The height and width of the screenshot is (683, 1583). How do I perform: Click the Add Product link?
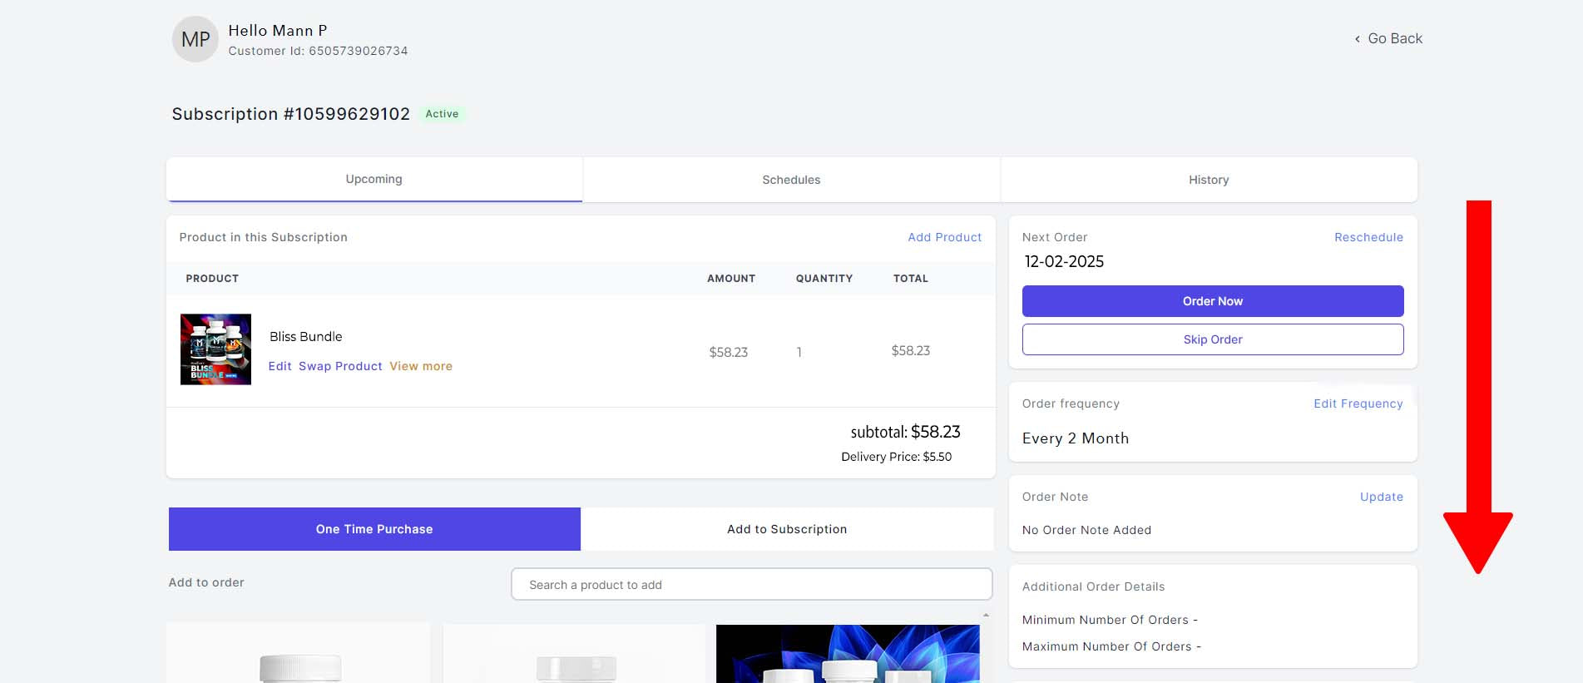tap(944, 237)
